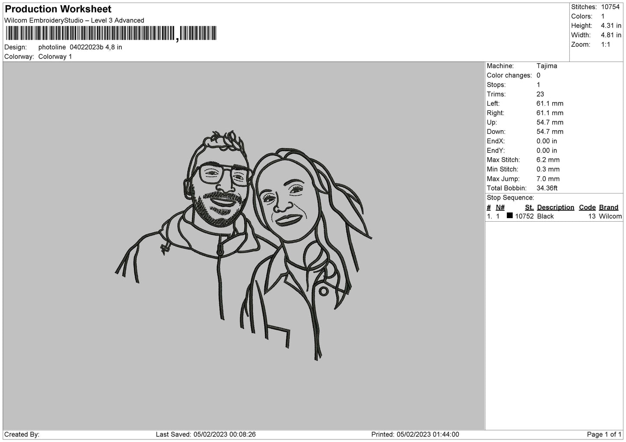626x442 pixels.
Task: Click the thread code 13
Action: pyautogui.click(x=592, y=216)
